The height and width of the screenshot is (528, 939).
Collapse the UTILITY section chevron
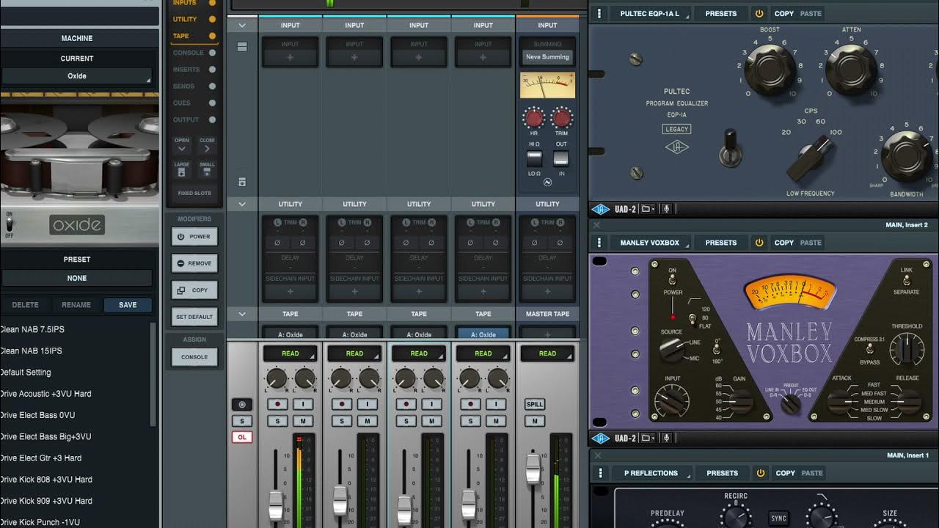[x=242, y=204]
